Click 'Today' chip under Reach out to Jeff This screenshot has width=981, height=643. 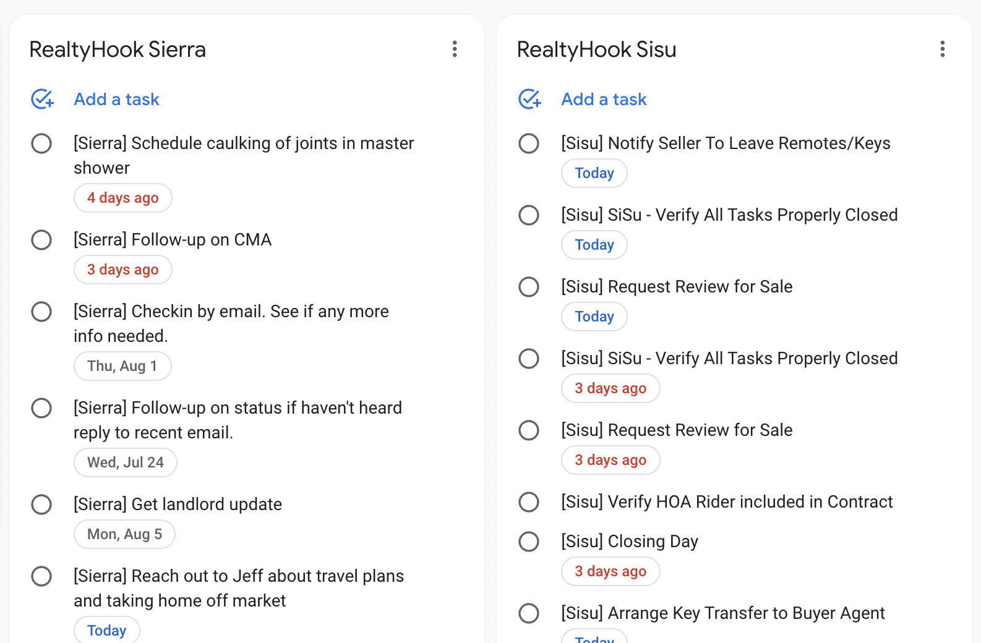(x=107, y=630)
